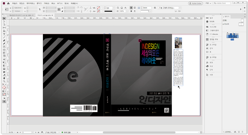Select the Pencil tool

[4, 44]
